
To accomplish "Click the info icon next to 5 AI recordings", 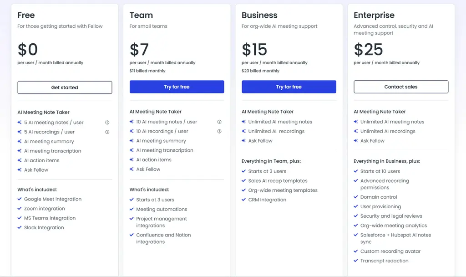I will (107, 132).
